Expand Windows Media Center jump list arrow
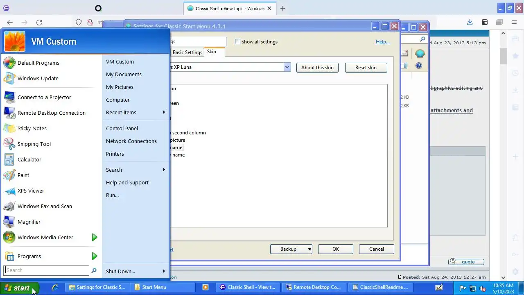 click(95, 237)
